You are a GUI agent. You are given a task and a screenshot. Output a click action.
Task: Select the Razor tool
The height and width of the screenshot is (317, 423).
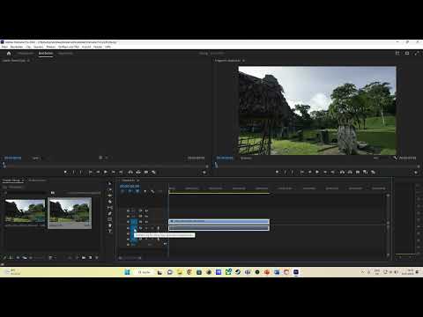(x=110, y=202)
